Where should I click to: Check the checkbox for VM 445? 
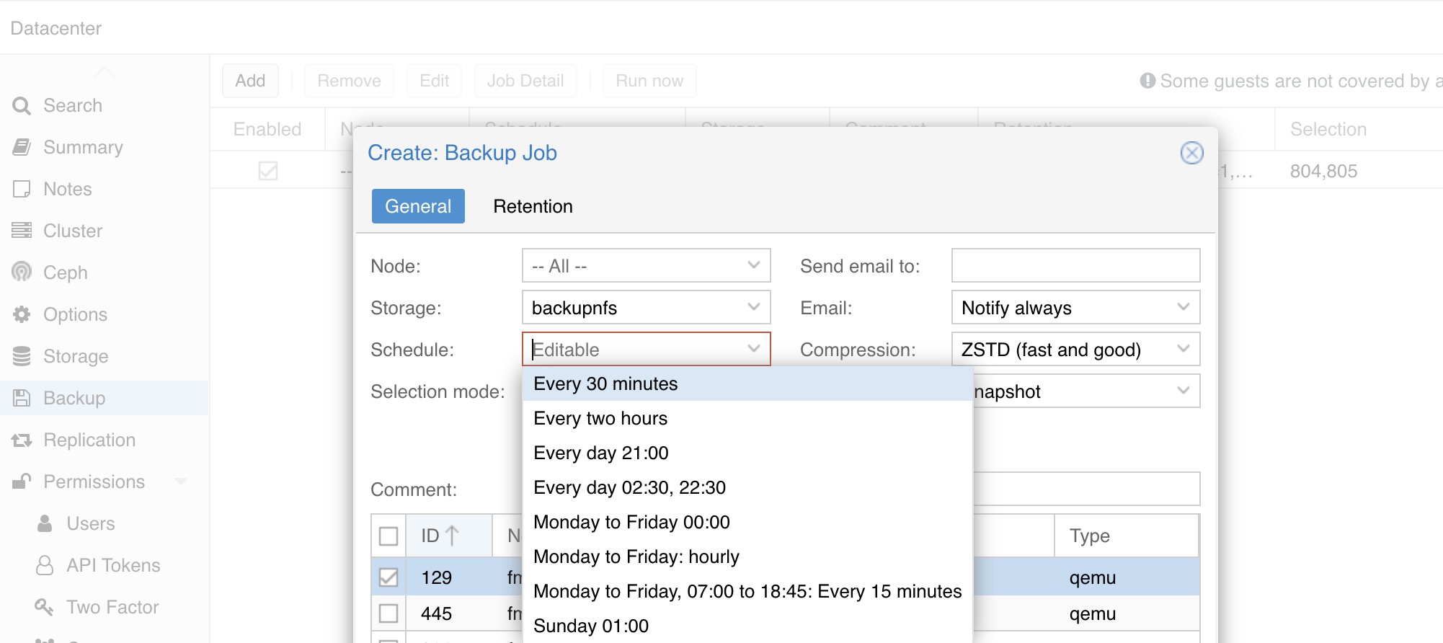click(x=388, y=613)
